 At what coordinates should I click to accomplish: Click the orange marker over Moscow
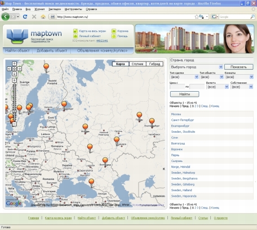[85, 128]
